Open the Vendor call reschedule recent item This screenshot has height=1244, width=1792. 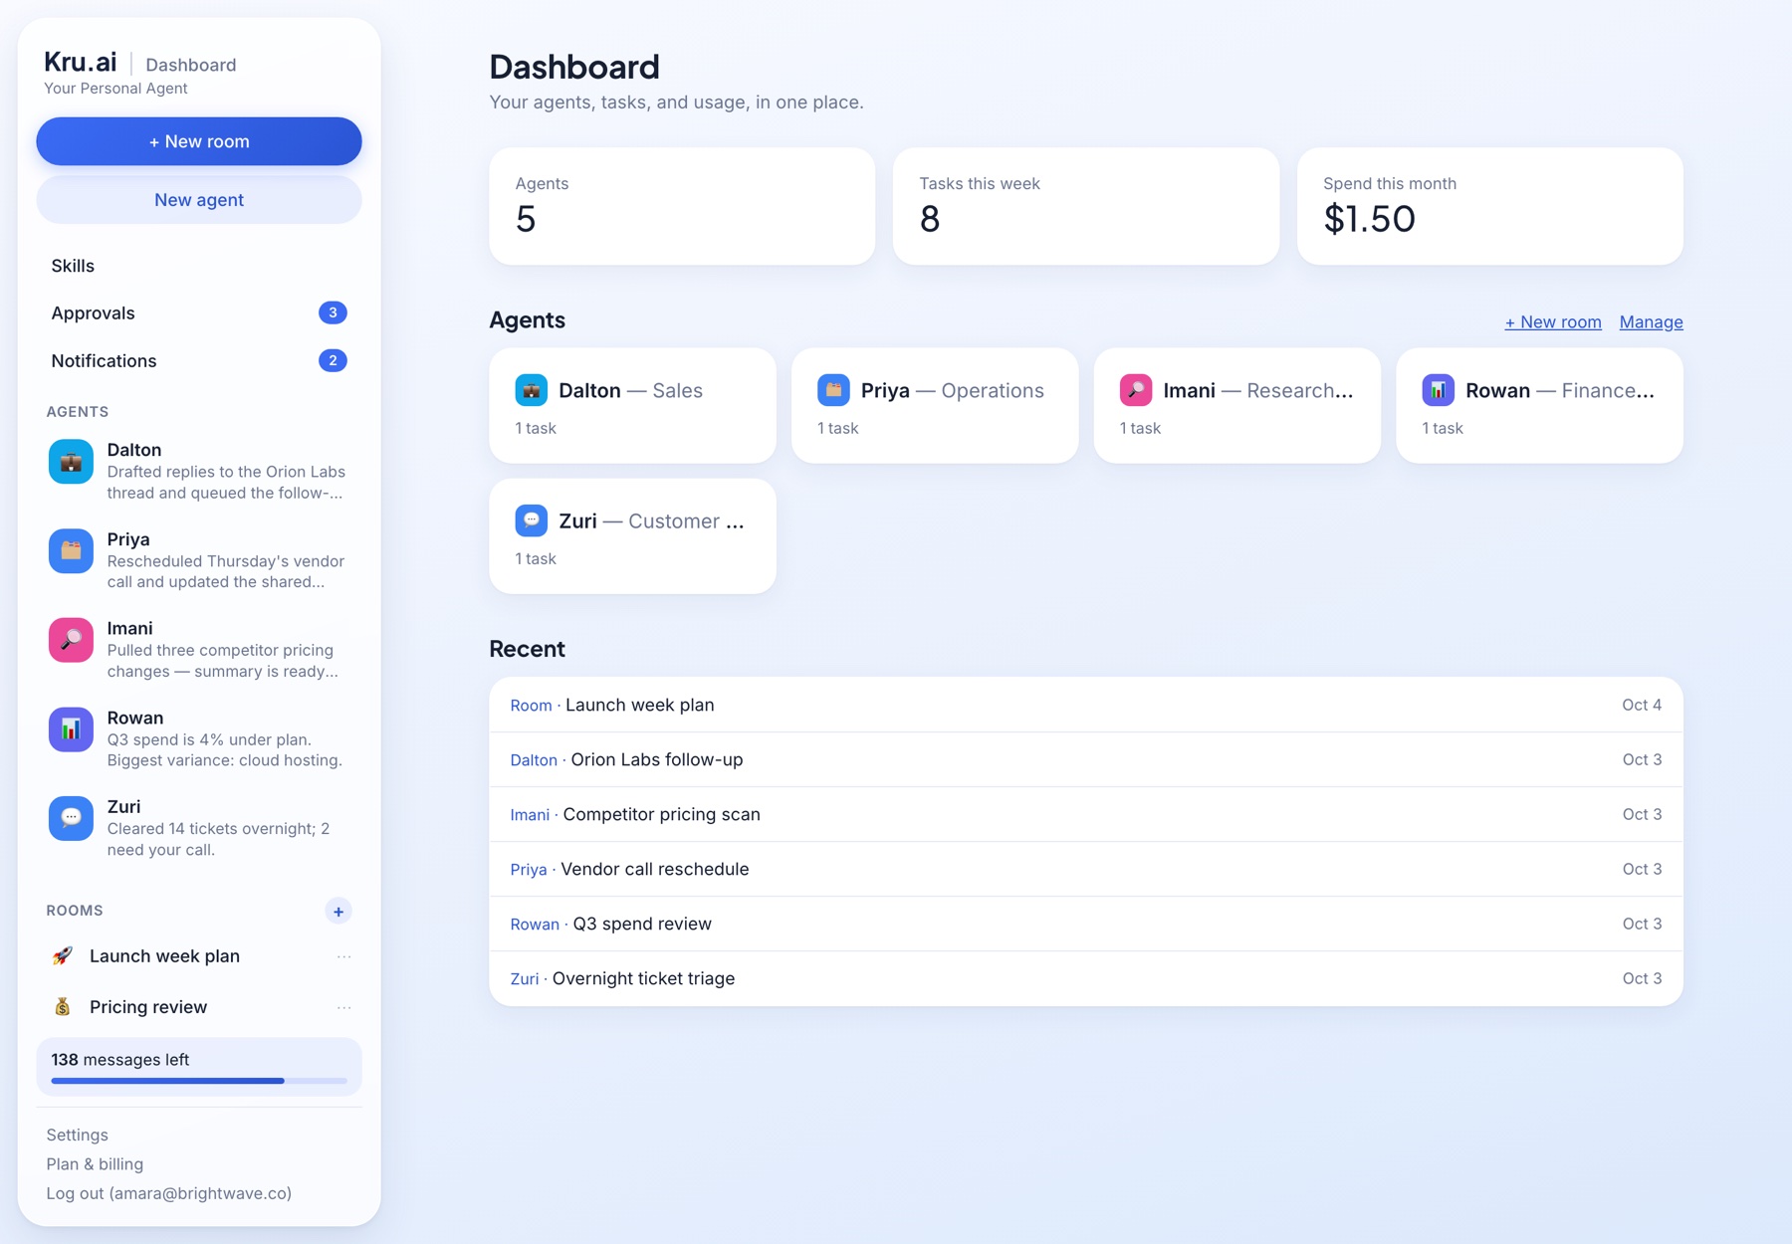(1086, 869)
